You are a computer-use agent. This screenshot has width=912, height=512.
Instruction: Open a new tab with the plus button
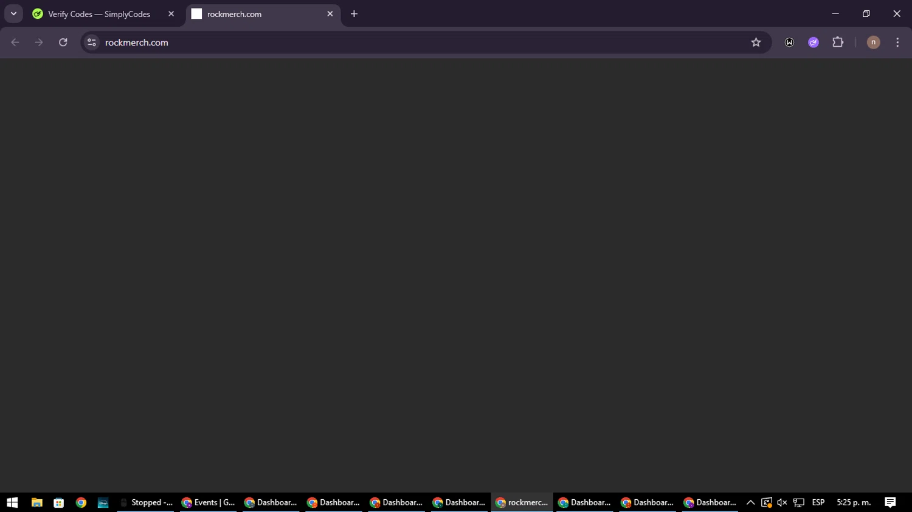[x=354, y=14]
